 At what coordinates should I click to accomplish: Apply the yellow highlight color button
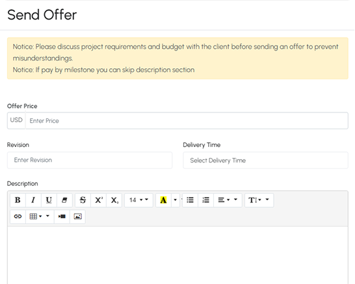coord(163,200)
